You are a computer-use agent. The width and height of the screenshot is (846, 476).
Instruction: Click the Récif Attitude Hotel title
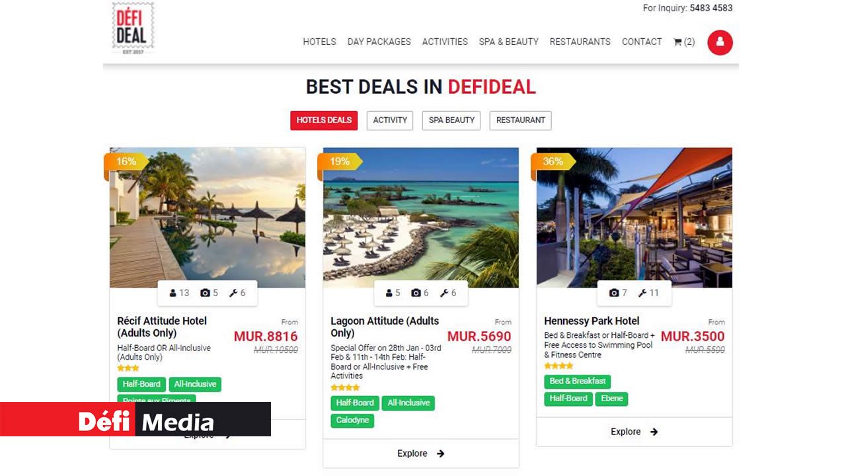pos(162,327)
